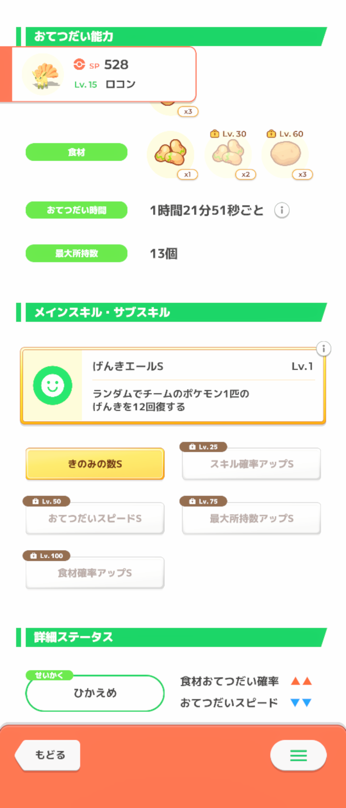Tap the Lv. 60 locked potato ingredient
The width and height of the screenshot is (346, 808).
(285, 154)
